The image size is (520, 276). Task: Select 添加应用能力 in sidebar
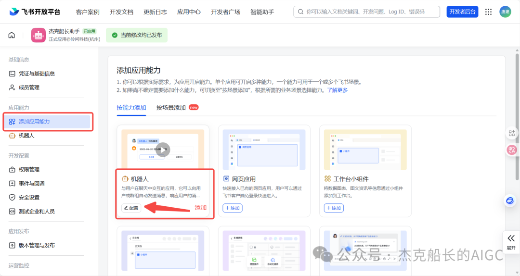pos(47,122)
